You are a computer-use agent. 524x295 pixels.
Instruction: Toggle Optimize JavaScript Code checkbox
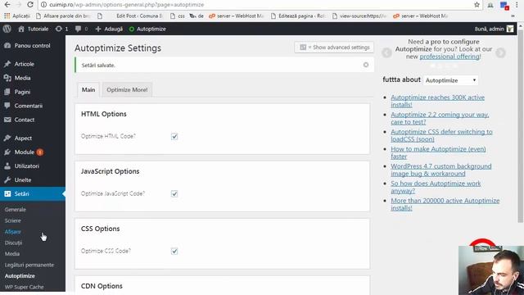point(174,193)
